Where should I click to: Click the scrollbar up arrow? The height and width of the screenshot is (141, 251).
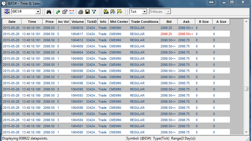[246, 21]
